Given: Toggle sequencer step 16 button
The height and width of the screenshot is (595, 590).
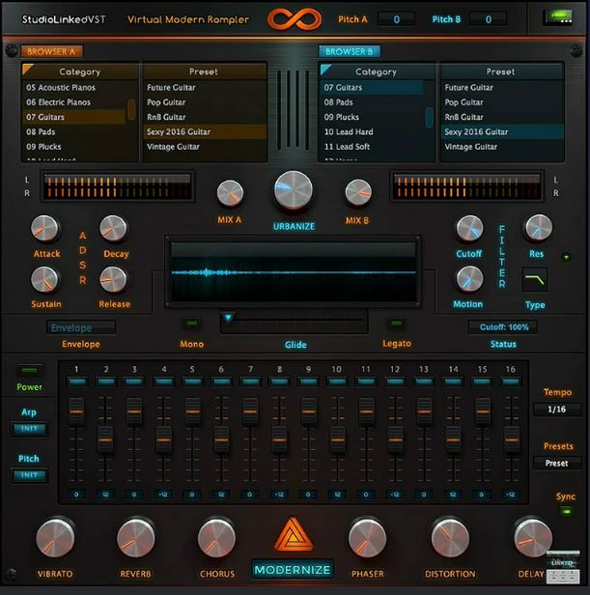Looking at the screenshot, I should [511, 382].
